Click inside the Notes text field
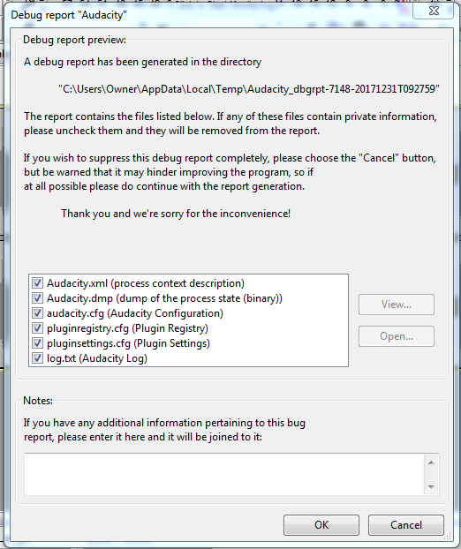The image size is (461, 549). tap(224, 474)
